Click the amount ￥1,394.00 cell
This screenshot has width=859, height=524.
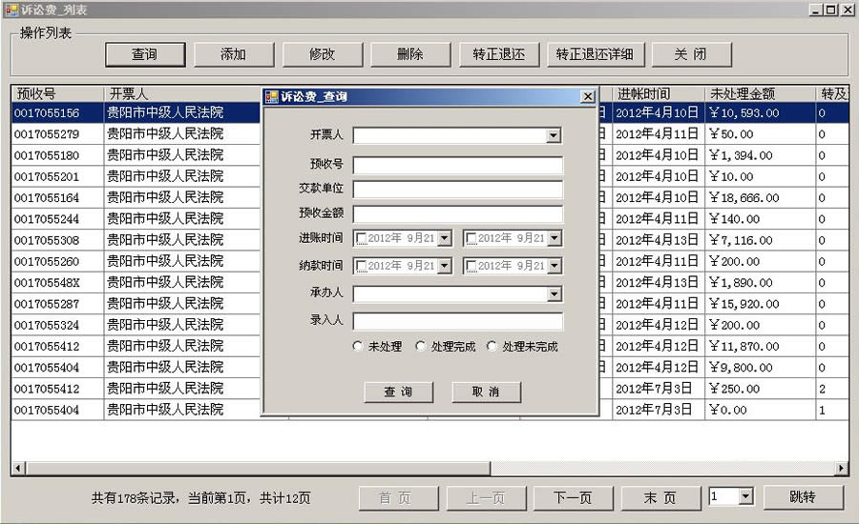(761, 155)
